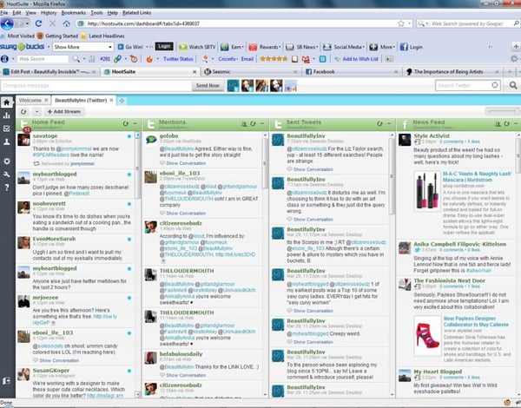The height and width of the screenshot is (408, 521).
Task: Select the fourth profile avatar in composer
Action: (x=276, y=86)
